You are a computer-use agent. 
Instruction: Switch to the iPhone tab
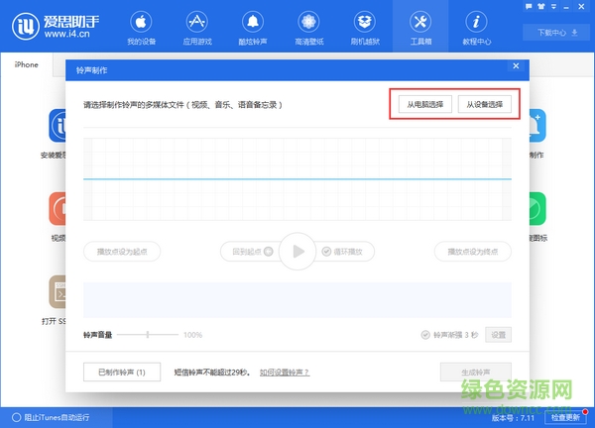[27, 64]
